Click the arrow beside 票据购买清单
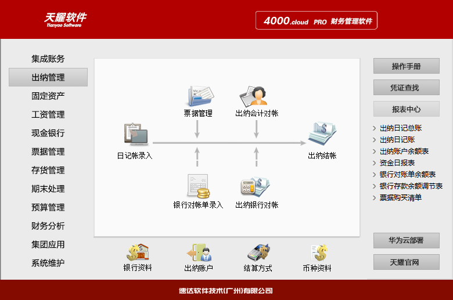Image resolution: width=453 pixels, height=300 pixels. pyautogui.click(x=375, y=197)
